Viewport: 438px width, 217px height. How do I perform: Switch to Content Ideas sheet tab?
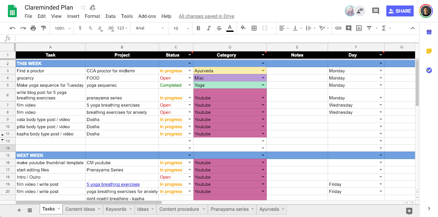click(80, 209)
